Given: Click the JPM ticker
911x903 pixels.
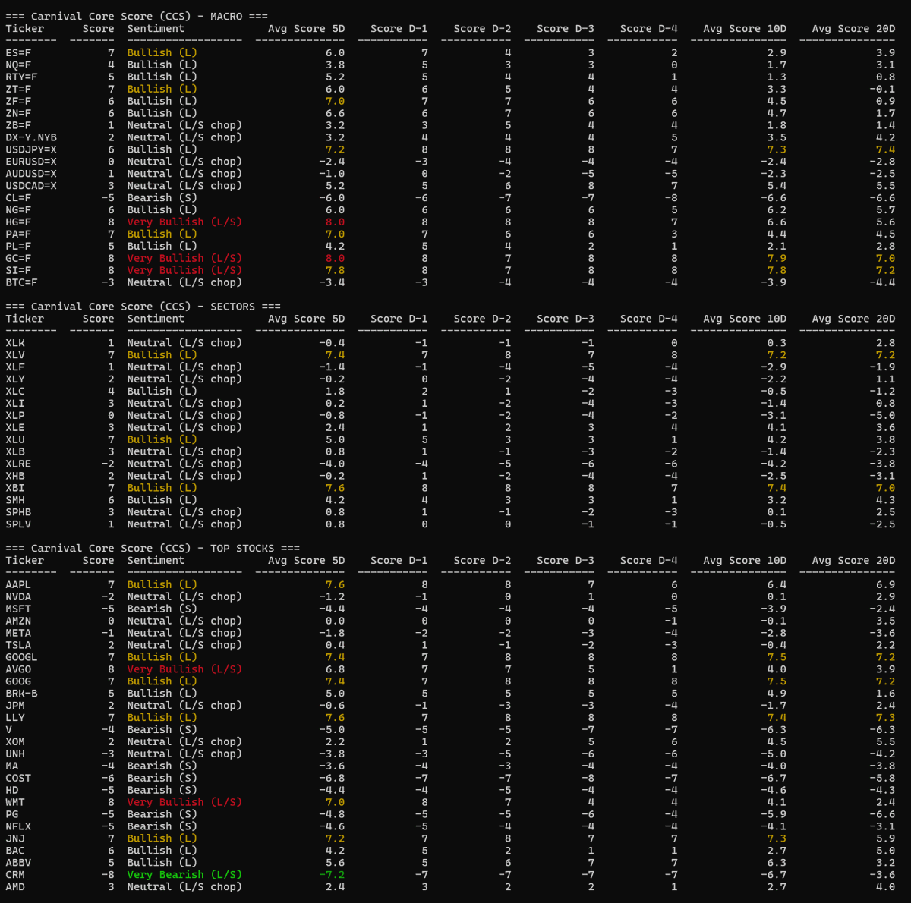Looking at the screenshot, I should tap(15, 706).
